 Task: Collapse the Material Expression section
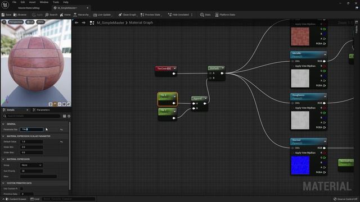pyautogui.click(x=3, y=159)
